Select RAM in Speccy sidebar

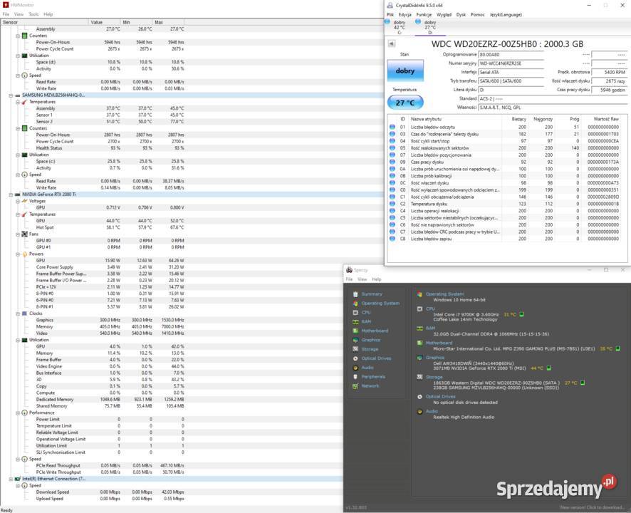(366, 322)
